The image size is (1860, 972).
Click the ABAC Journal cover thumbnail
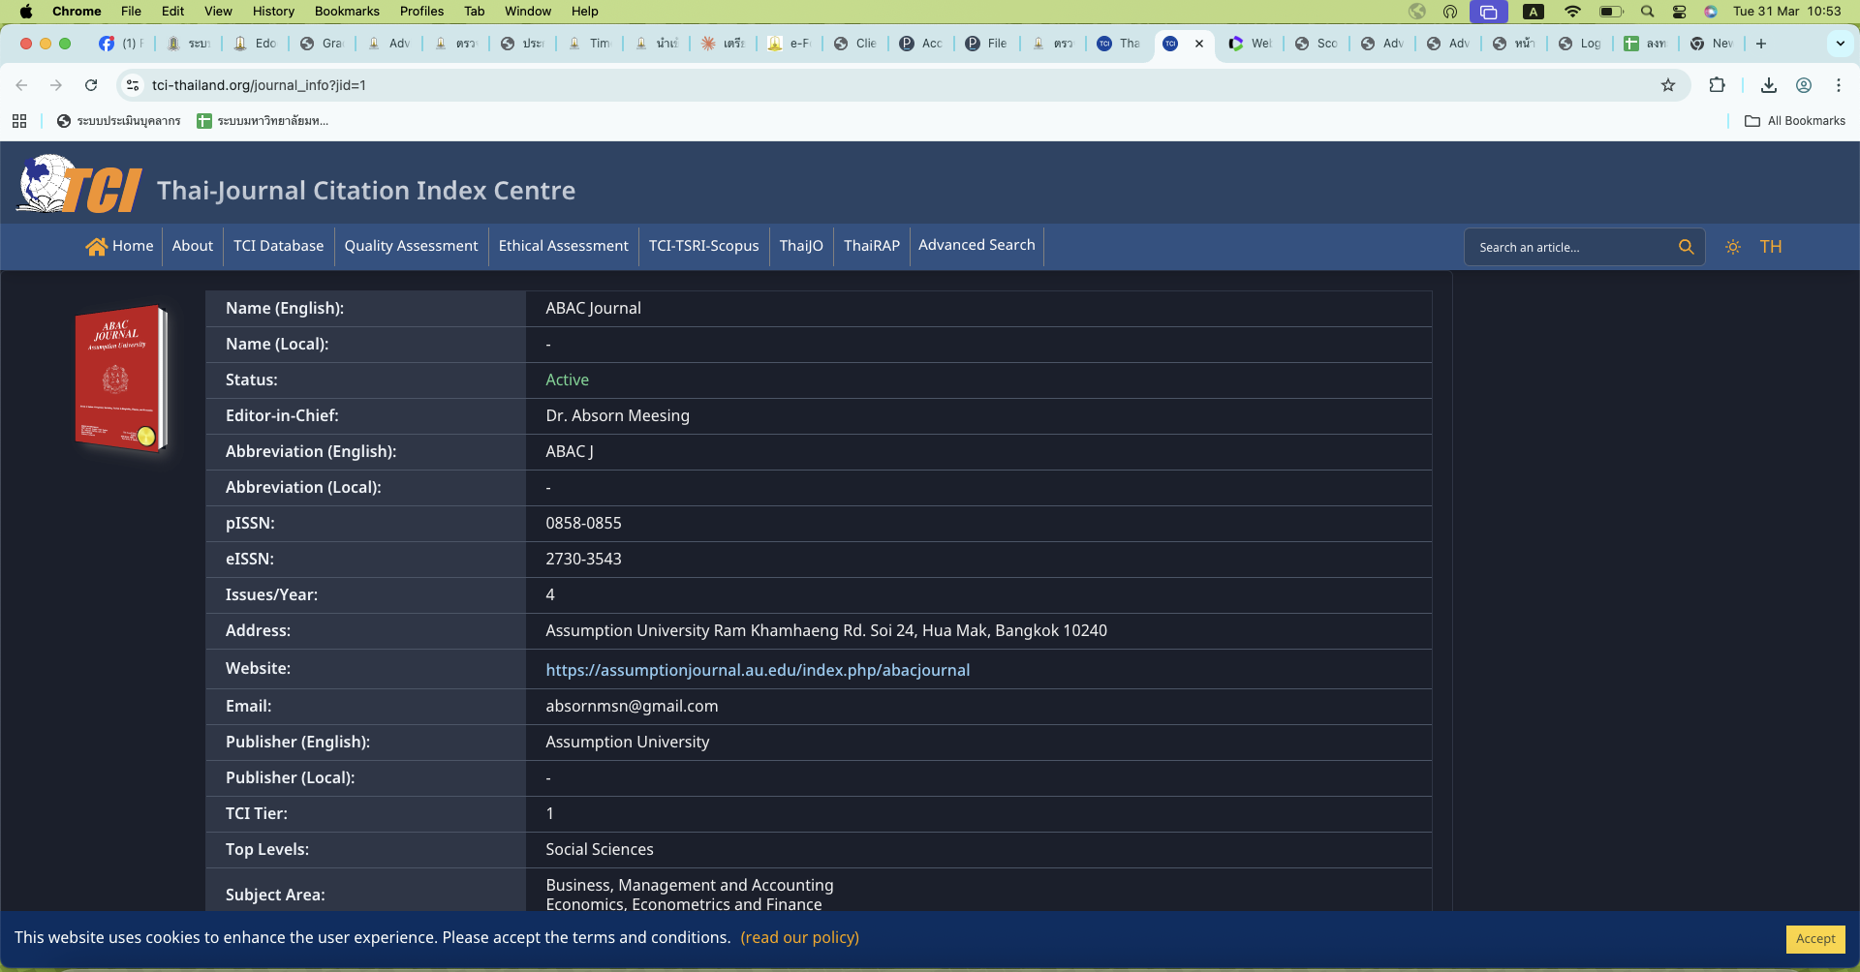[x=121, y=379]
